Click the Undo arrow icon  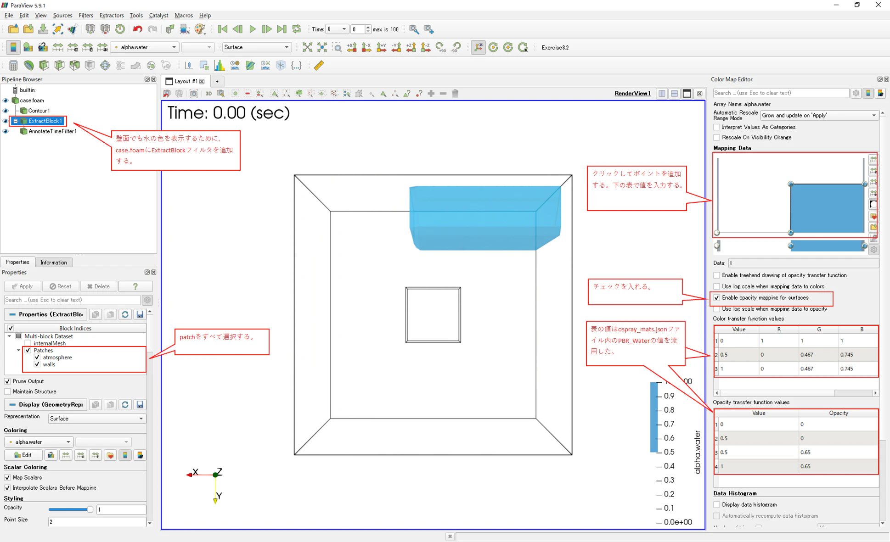coord(137,29)
